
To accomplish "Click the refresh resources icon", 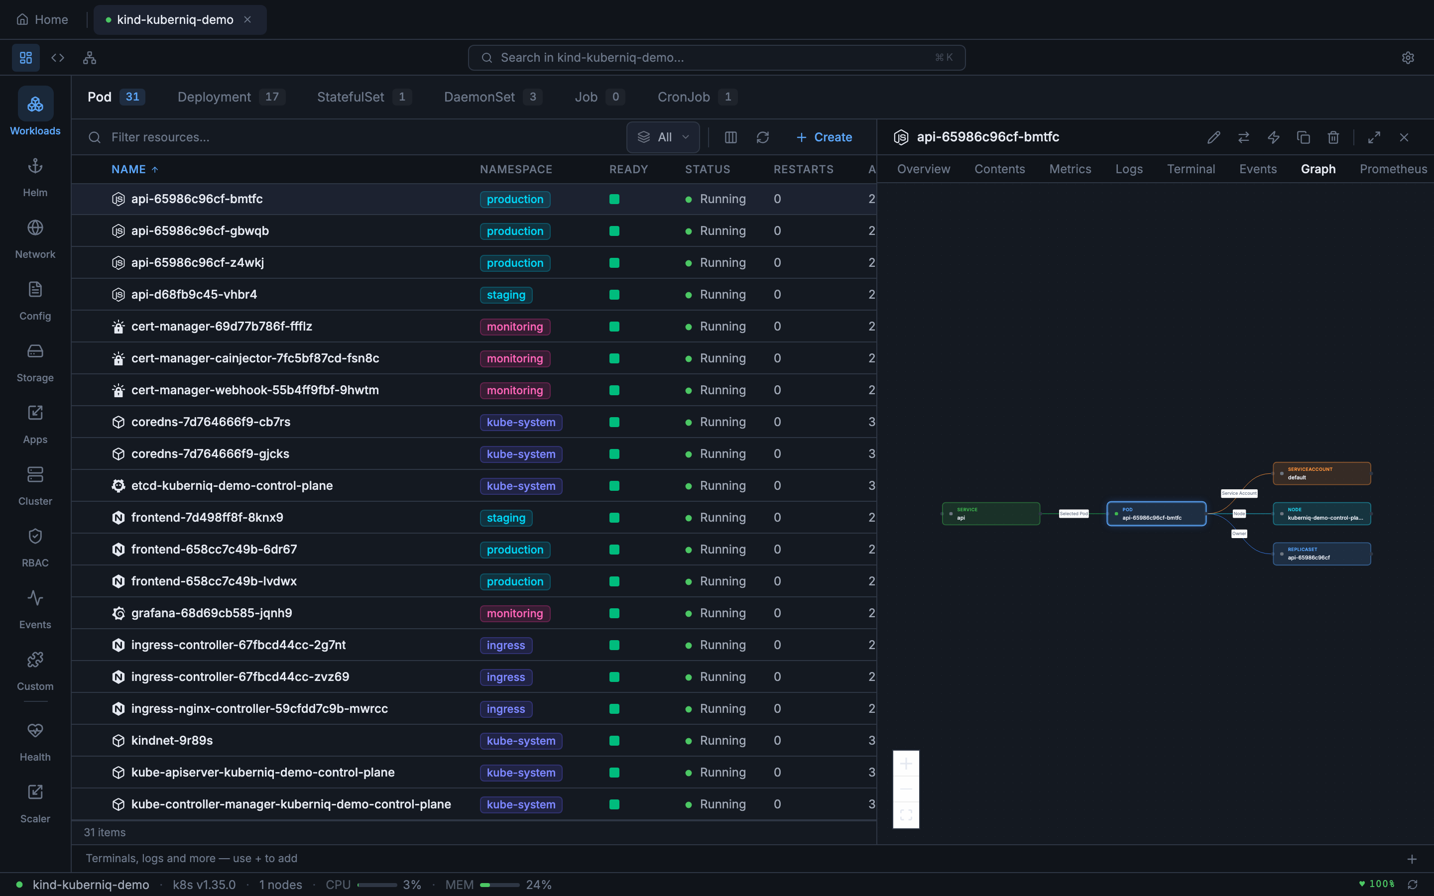I will point(762,137).
